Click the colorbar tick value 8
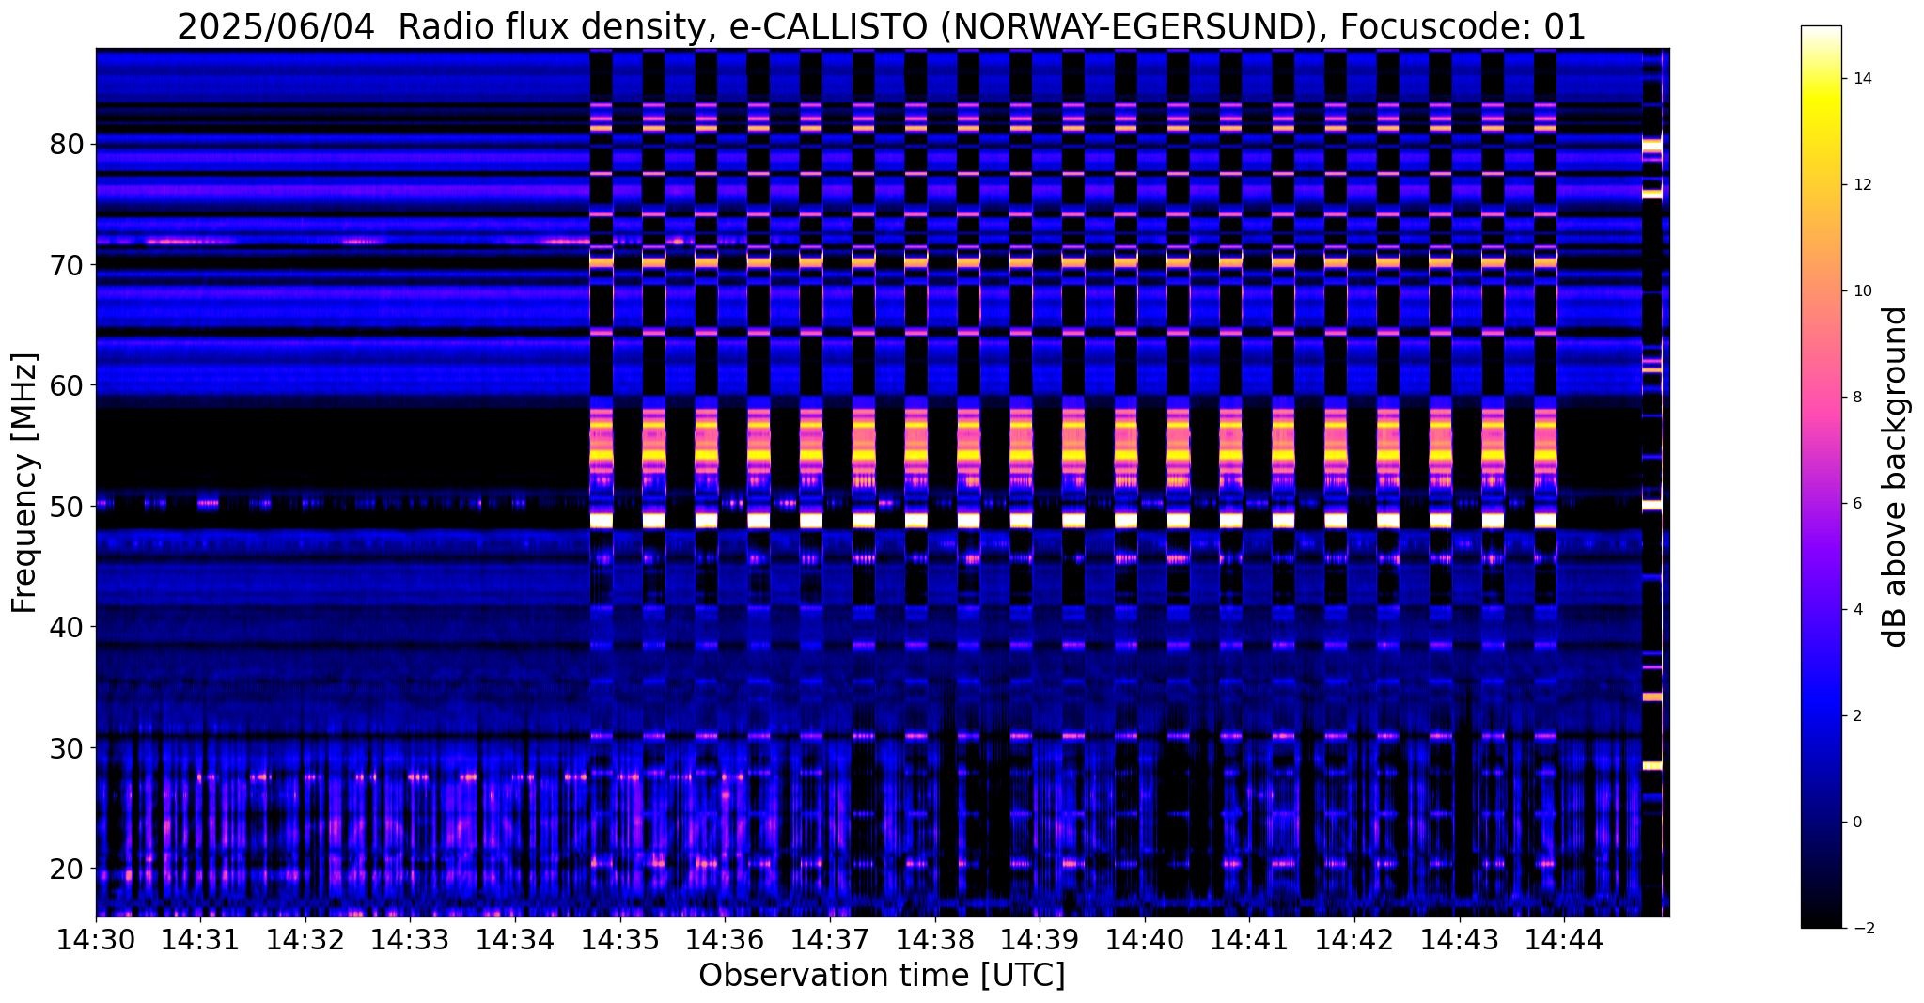 (x=1857, y=398)
